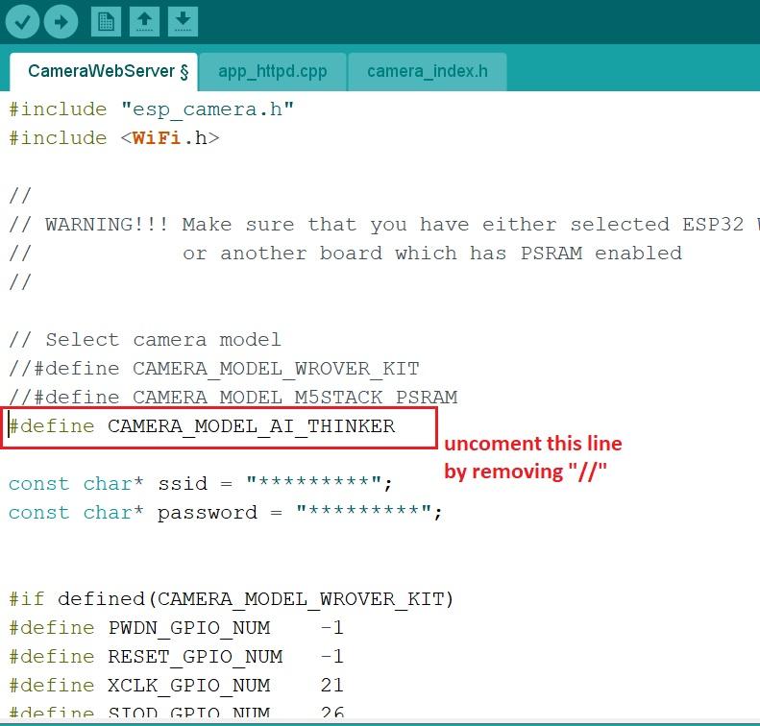This screenshot has width=760, height=726.
Task: Click the XCLK_GPIO_NUM define line
Action: [176, 686]
